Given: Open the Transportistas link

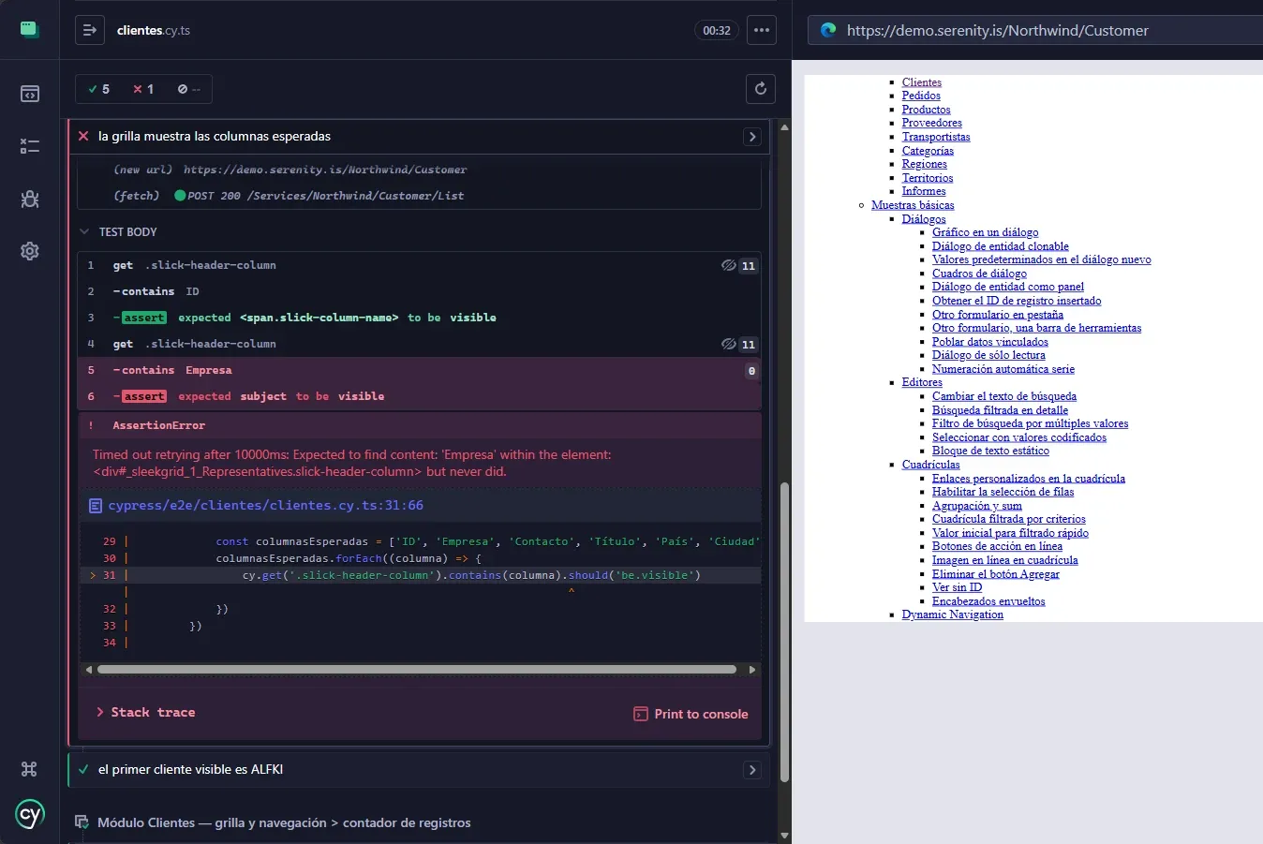Looking at the screenshot, I should click(x=936, y=137).
